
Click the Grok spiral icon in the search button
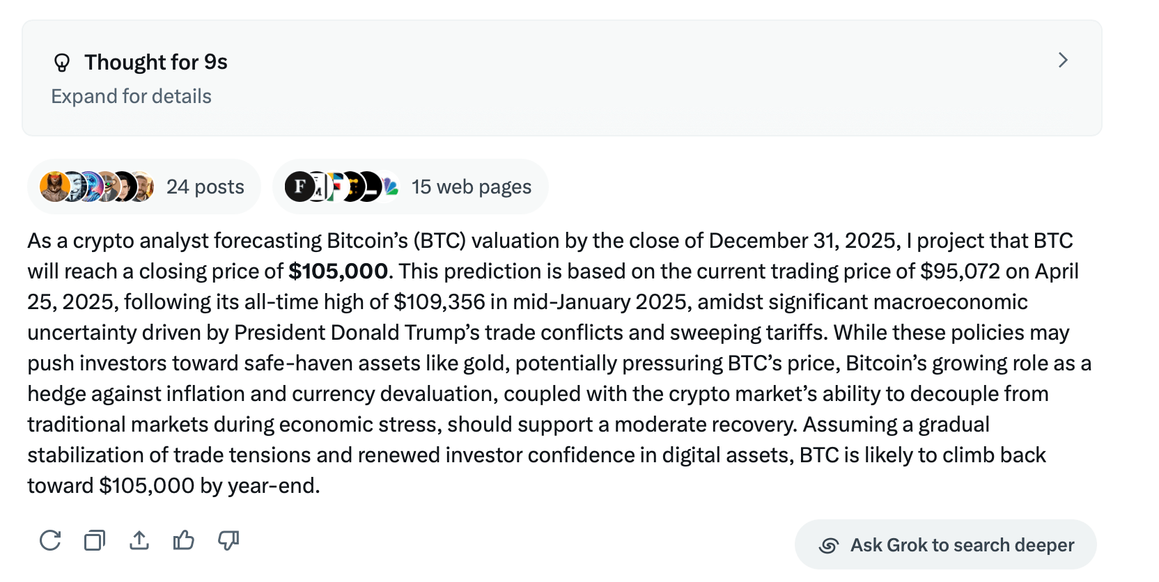[x=831, y=546]
